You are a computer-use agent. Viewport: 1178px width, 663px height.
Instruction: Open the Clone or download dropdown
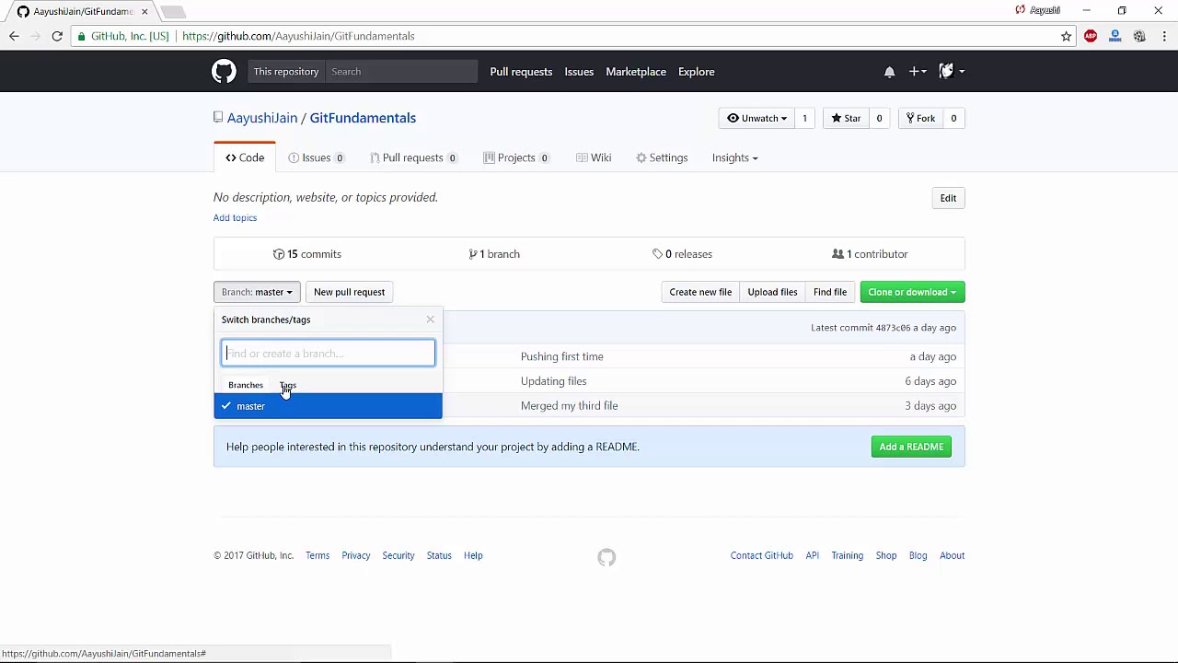[x=912, y=292]
